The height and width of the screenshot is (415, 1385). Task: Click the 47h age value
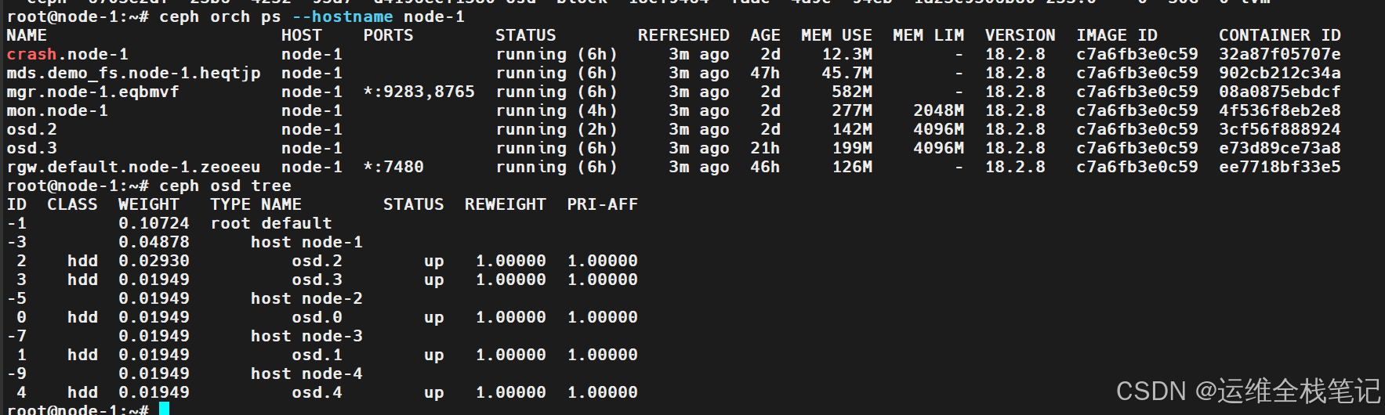(765, 73)
